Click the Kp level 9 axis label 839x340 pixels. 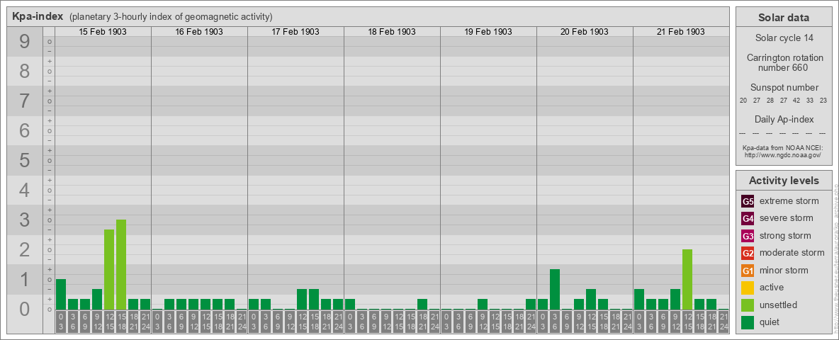25,42
